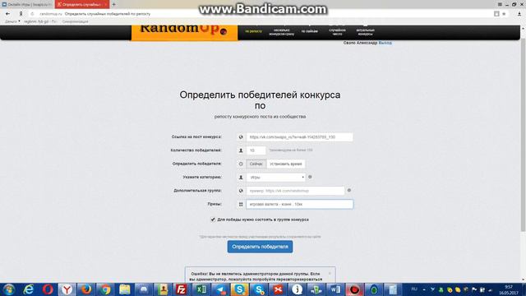Viewport: 526px width, 296px height.
Task: Launch Opera from the taskbar
Action: tap(48, 289)
